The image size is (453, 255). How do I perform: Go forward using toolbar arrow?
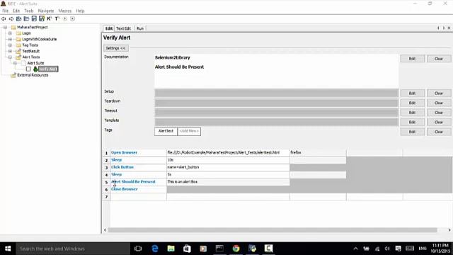(11, 19)
